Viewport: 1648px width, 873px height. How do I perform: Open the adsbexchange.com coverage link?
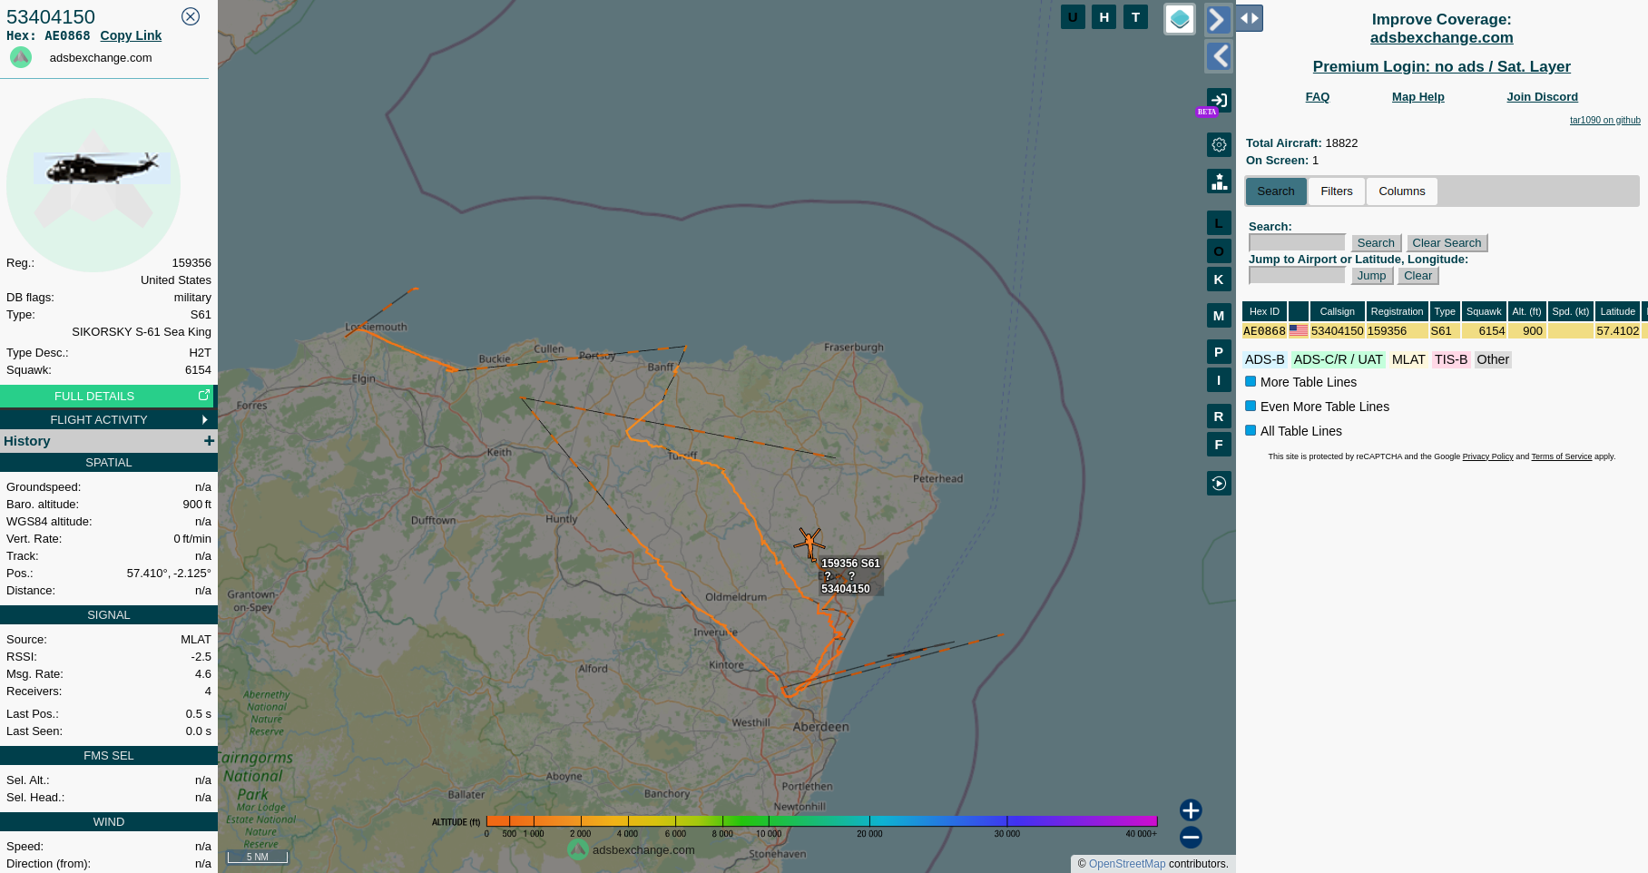tap(1441, 38)
